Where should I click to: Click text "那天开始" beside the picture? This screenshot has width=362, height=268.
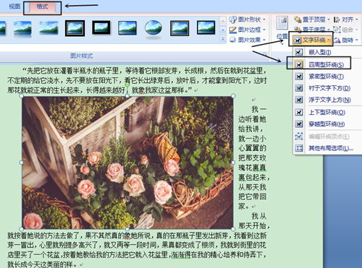(252, 226)
